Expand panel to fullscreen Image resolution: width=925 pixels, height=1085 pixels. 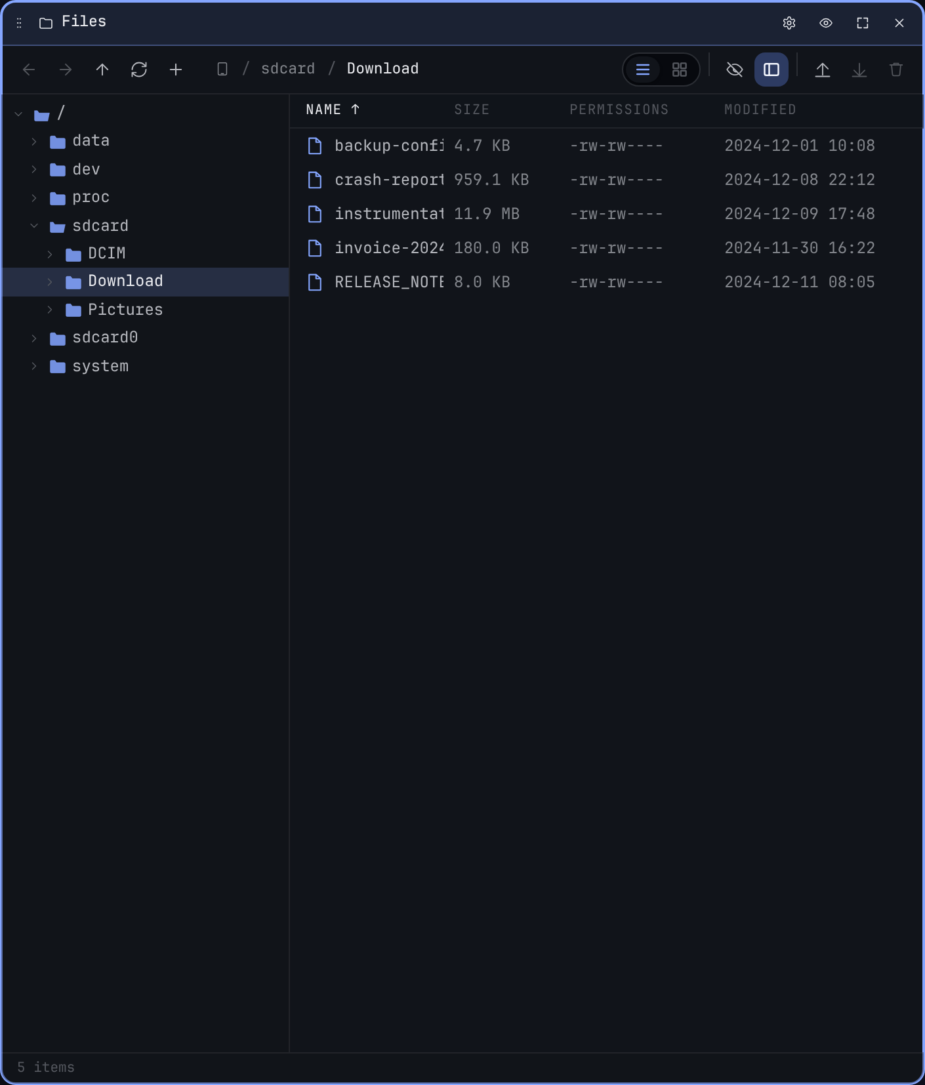[863, 23]
